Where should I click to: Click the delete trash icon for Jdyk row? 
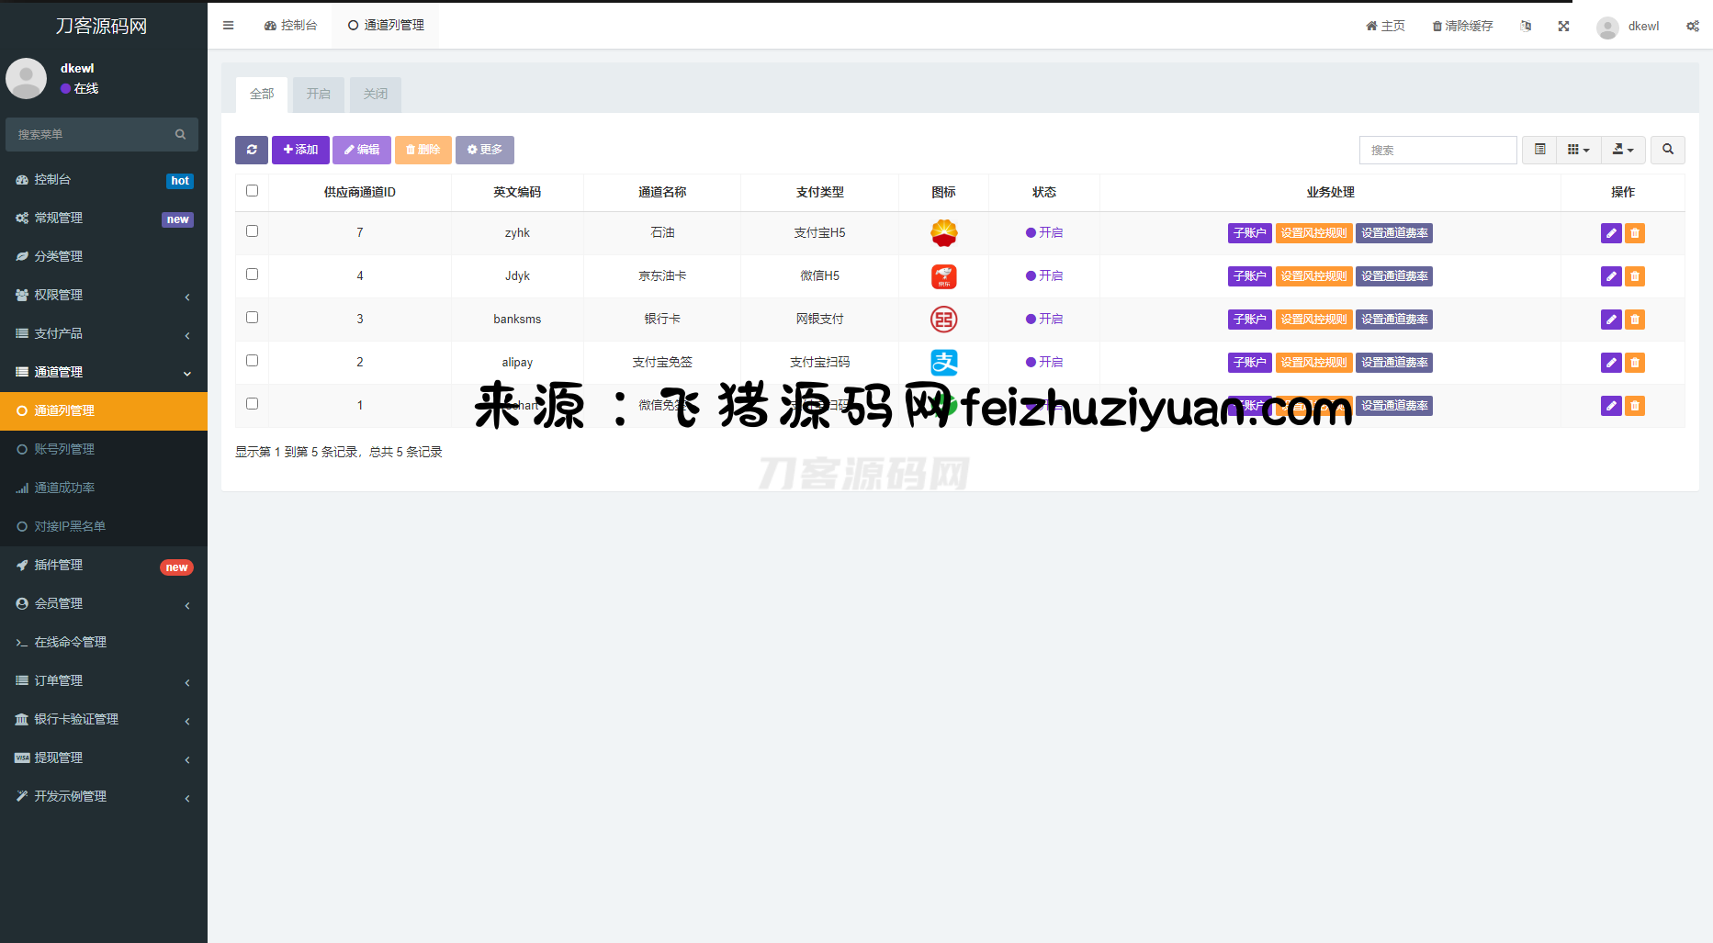coord(1635,276)
